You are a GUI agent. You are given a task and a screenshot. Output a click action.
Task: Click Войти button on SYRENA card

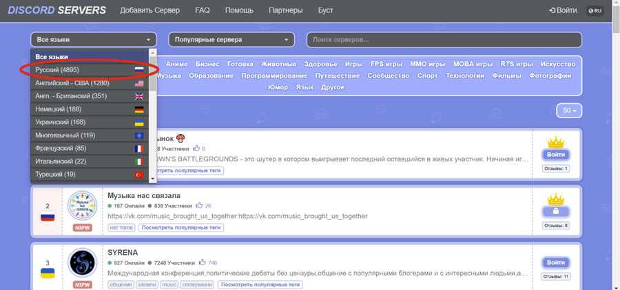click(x=555, y=263)
